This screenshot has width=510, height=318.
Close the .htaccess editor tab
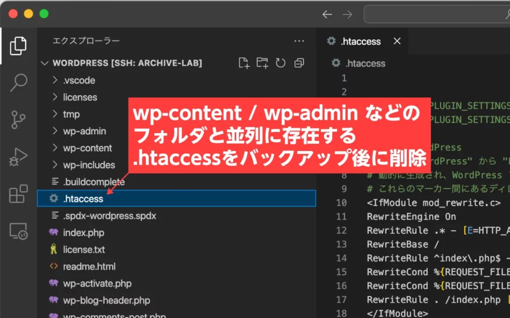(x=397, y=41)
